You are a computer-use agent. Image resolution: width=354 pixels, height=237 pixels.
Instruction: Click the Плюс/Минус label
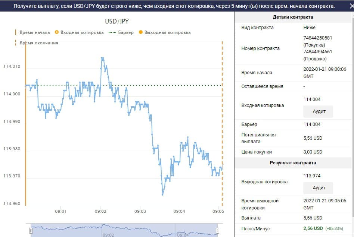[255, 229]
